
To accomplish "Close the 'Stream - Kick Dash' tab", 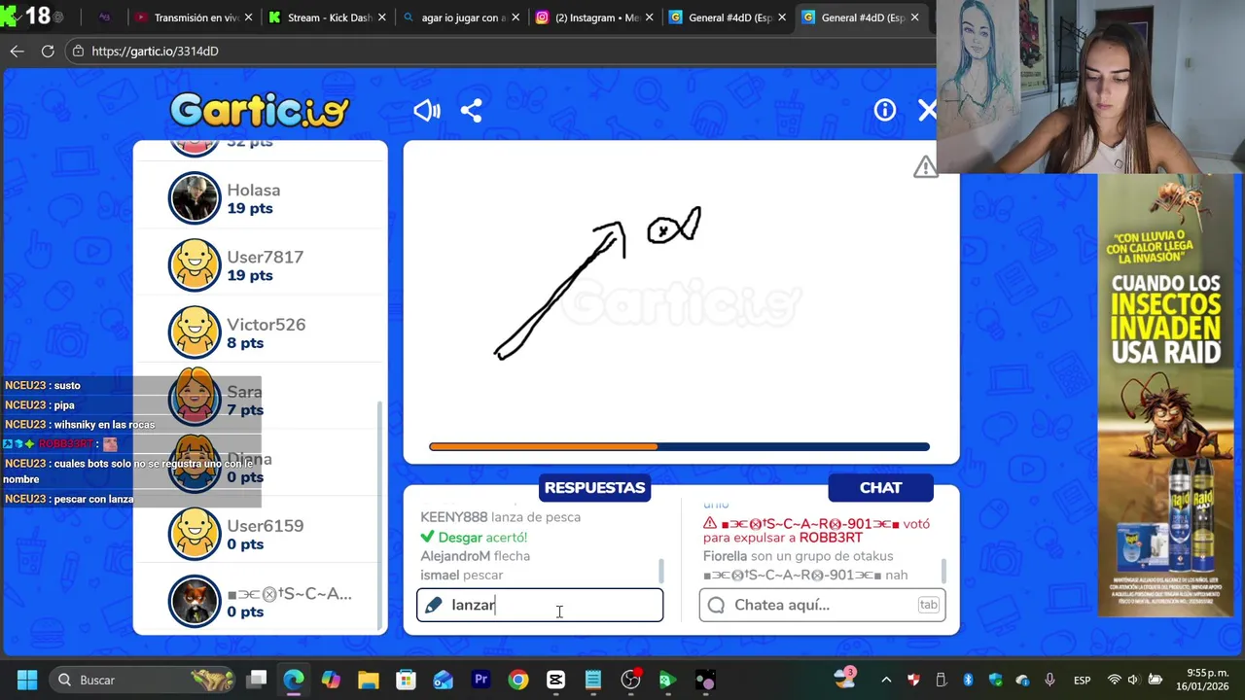I will click(381, 17).
